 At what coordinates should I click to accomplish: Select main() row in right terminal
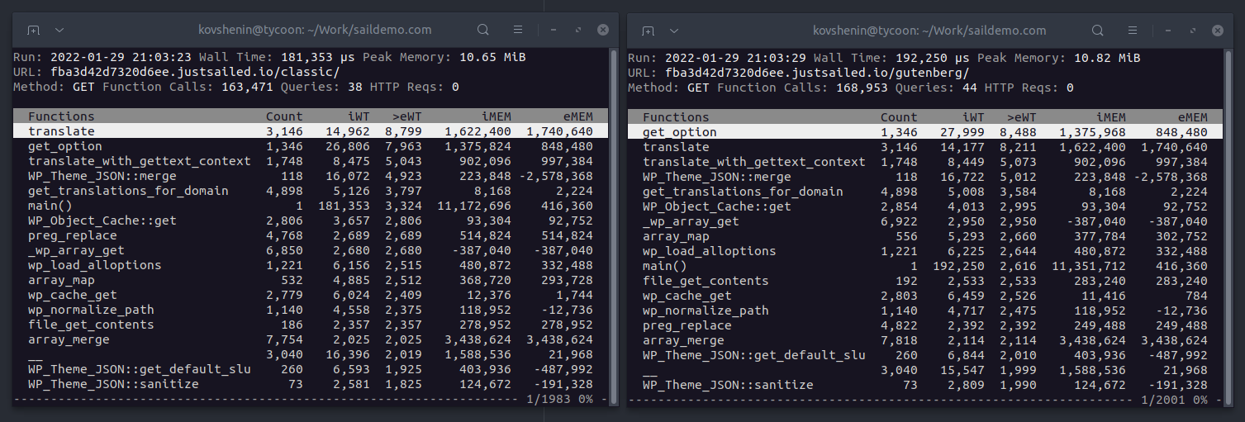tap(925, 266)
